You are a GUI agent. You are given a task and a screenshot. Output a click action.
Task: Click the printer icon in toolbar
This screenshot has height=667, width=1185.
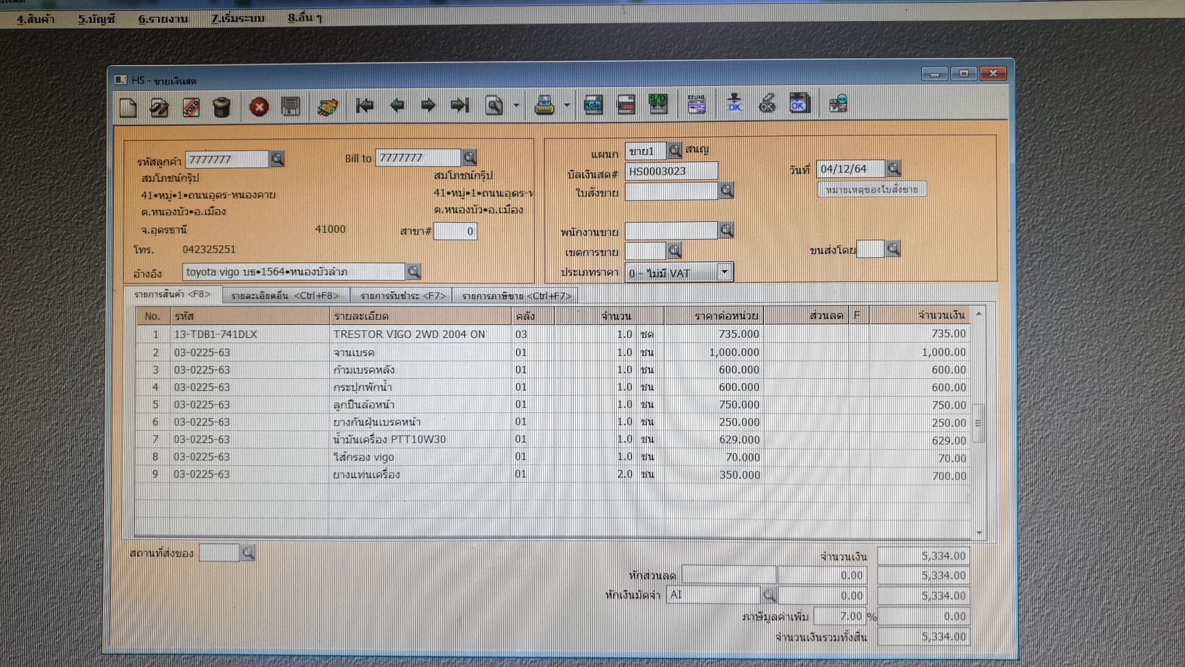click(544, 106)
